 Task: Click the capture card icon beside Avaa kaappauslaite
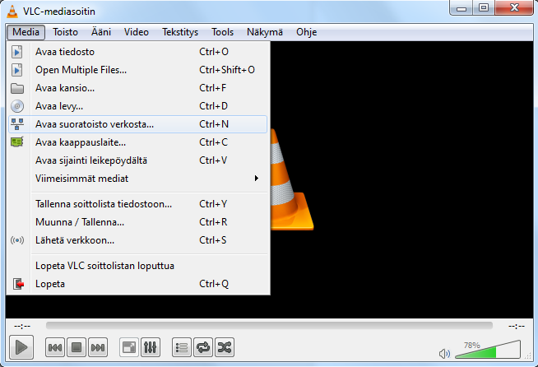click(17, 142)
